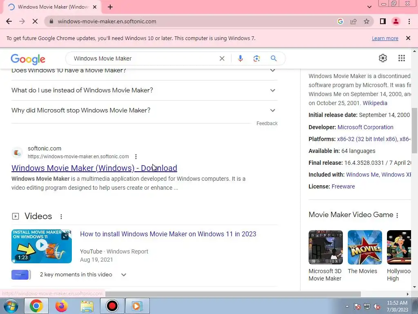Clear the search query
418x314 pixels.
222,58
